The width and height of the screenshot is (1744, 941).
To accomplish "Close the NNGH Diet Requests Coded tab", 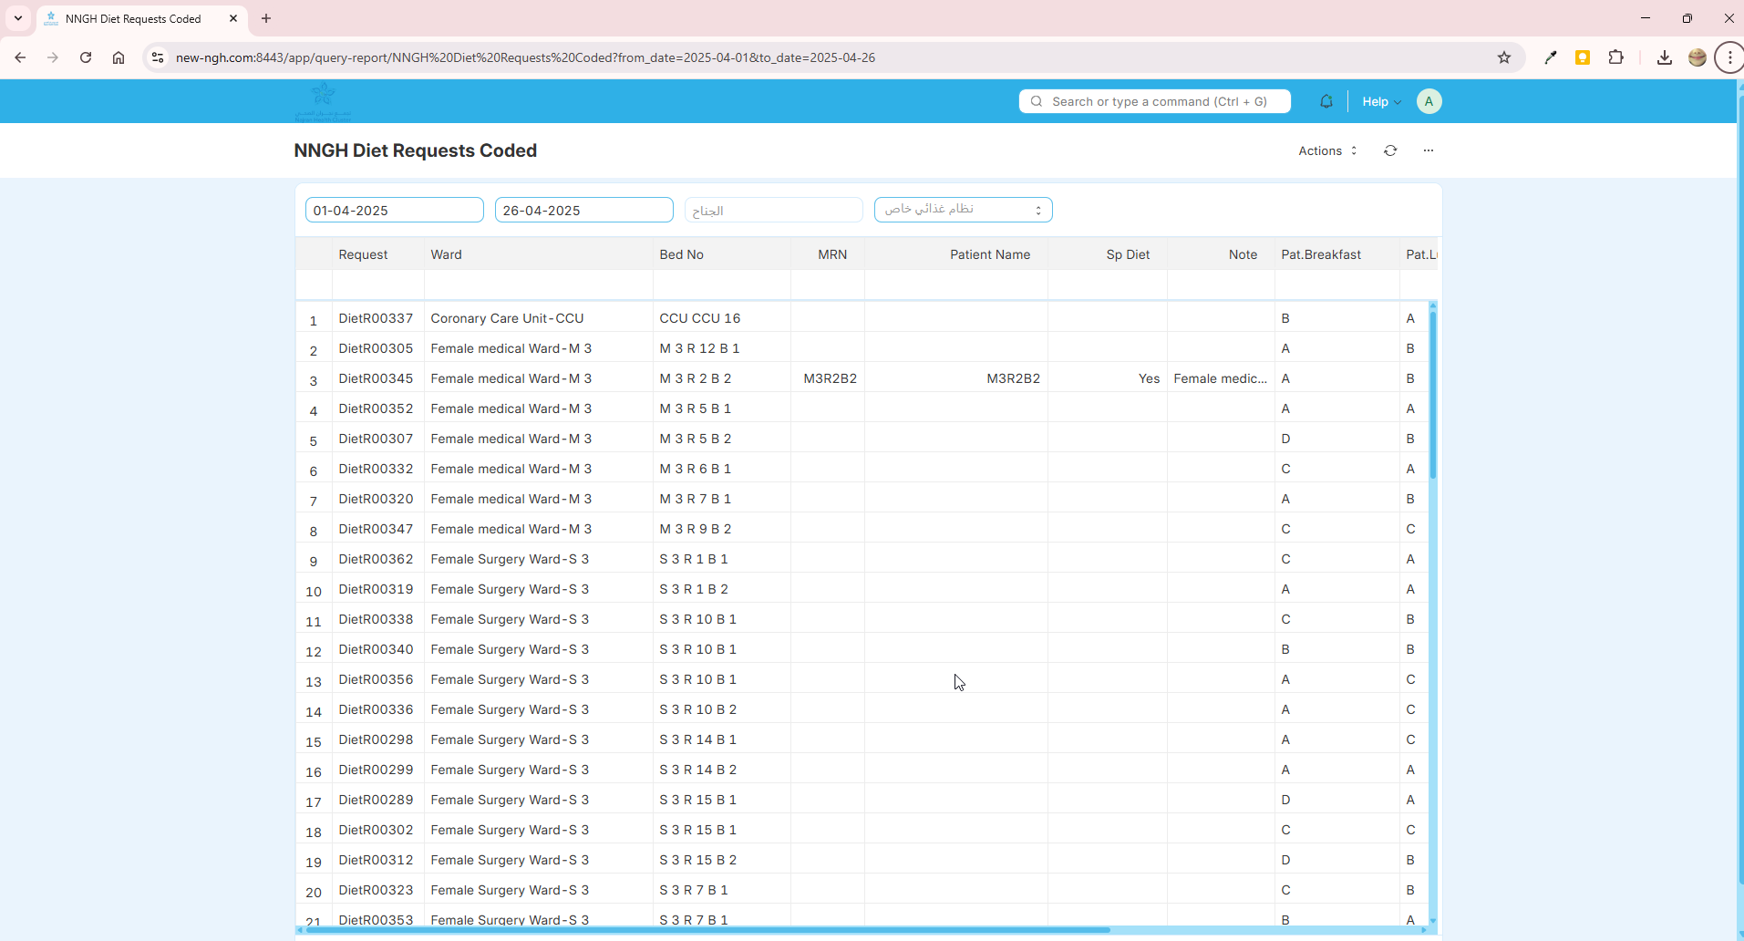I will tap(233, 18).
